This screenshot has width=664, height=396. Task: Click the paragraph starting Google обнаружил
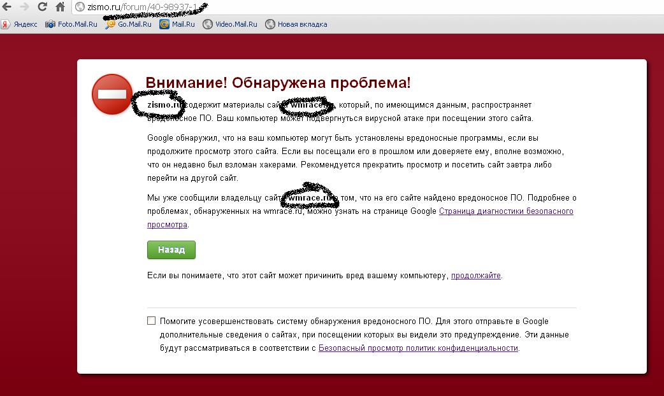pos(356,158)
